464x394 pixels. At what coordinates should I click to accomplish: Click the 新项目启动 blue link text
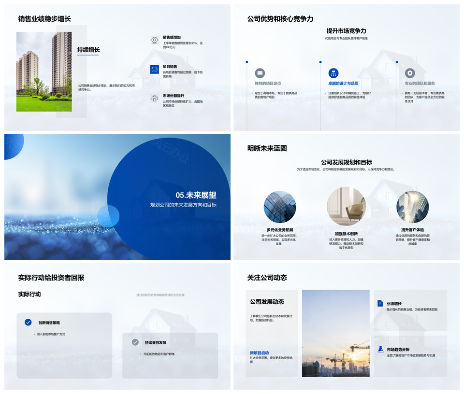260,353
